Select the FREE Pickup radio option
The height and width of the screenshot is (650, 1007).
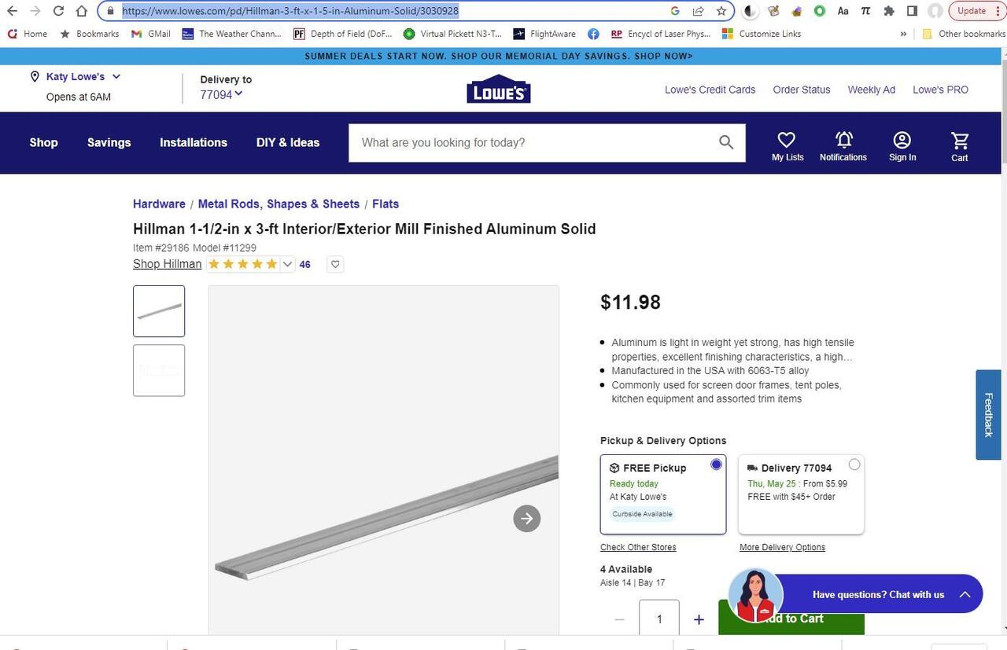coord(716,465)
